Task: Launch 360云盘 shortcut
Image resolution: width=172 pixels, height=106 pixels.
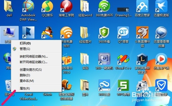Action: pos(104,85)
